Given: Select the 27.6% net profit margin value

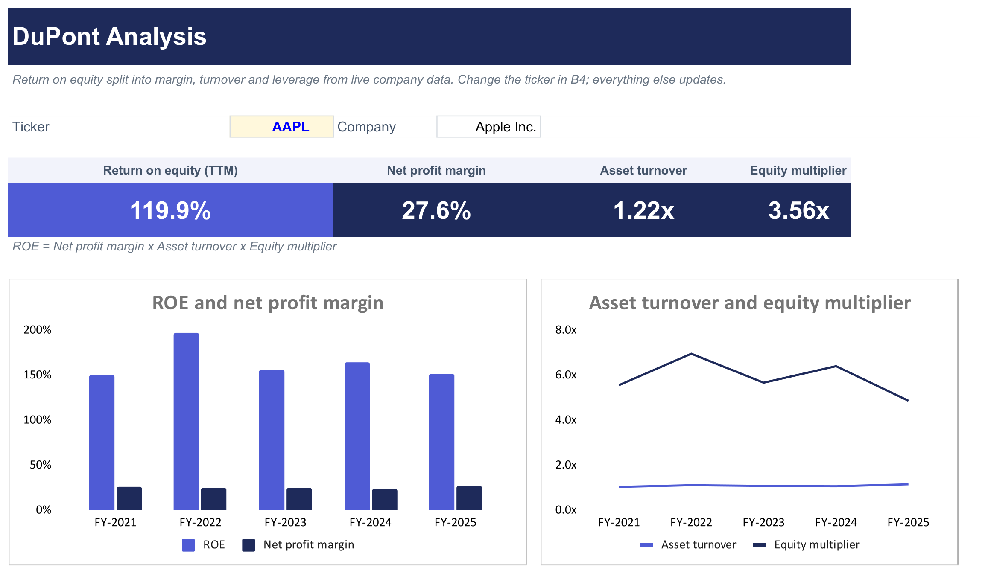Looking at the screenshot, I should [436, 210].
